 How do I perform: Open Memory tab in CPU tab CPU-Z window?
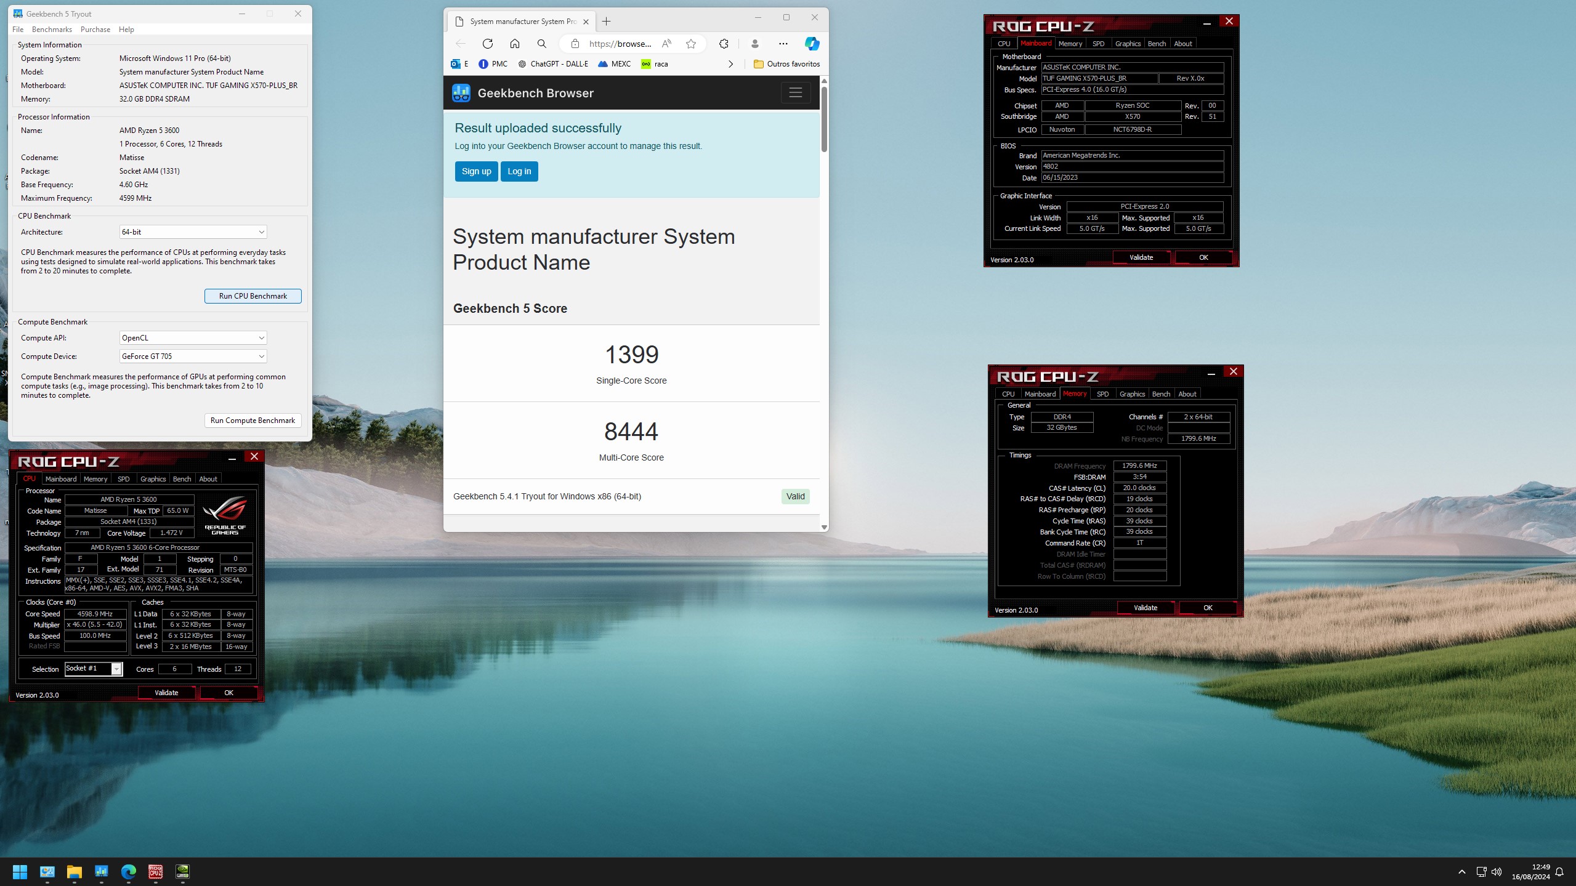pos(95,479)
